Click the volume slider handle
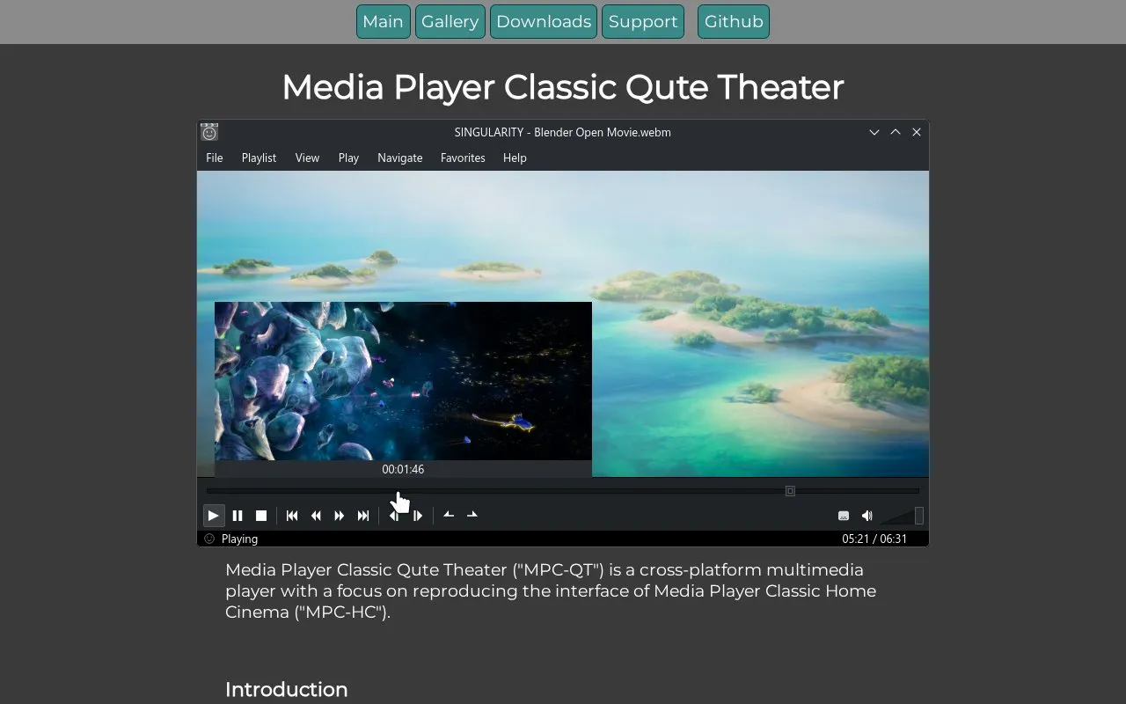The width and height of the screenshot is (1126, 704). point(919,516)
